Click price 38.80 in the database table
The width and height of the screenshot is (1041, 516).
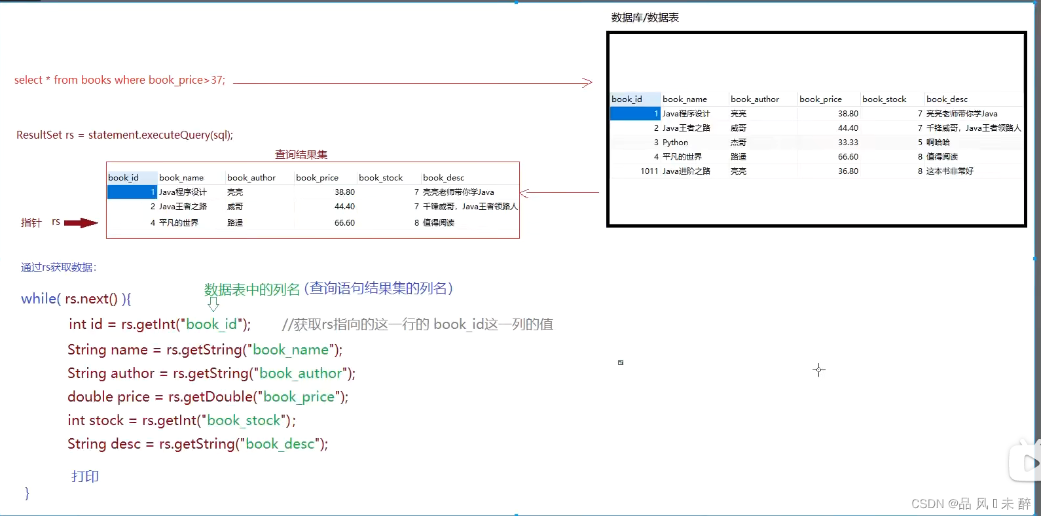click(x=848, y=114)
